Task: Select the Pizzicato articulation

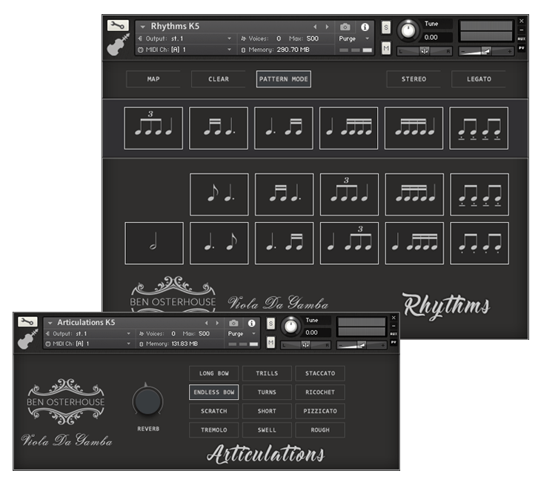Action: [320, 411]
